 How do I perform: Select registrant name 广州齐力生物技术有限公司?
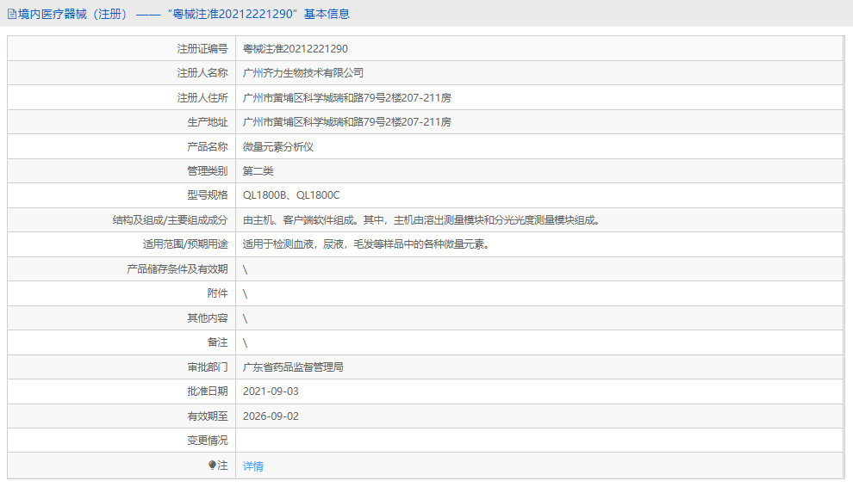click(x=303, y=73)
